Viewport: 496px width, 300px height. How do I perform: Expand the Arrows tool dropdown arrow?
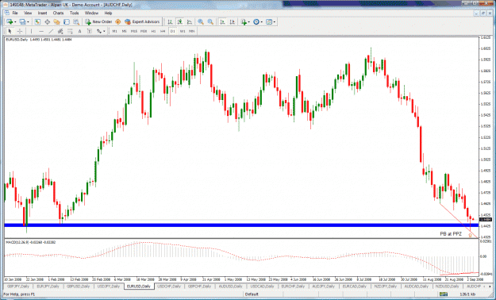[104, 31]
